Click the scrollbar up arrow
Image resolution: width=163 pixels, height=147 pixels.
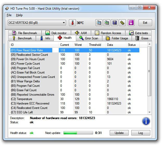(149, 44)
